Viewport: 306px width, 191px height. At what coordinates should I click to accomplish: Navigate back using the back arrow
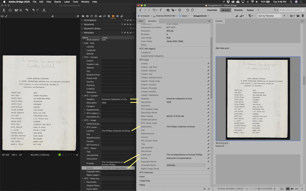[x=141, y=10]
